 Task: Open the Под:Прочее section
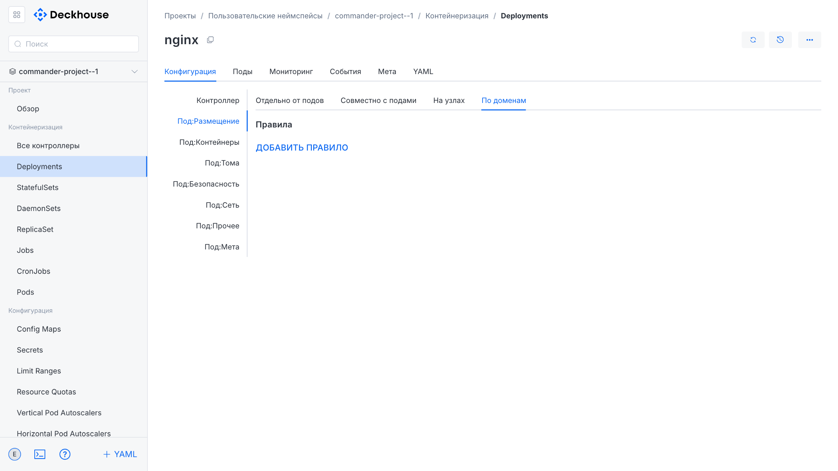tap(218, 226)
